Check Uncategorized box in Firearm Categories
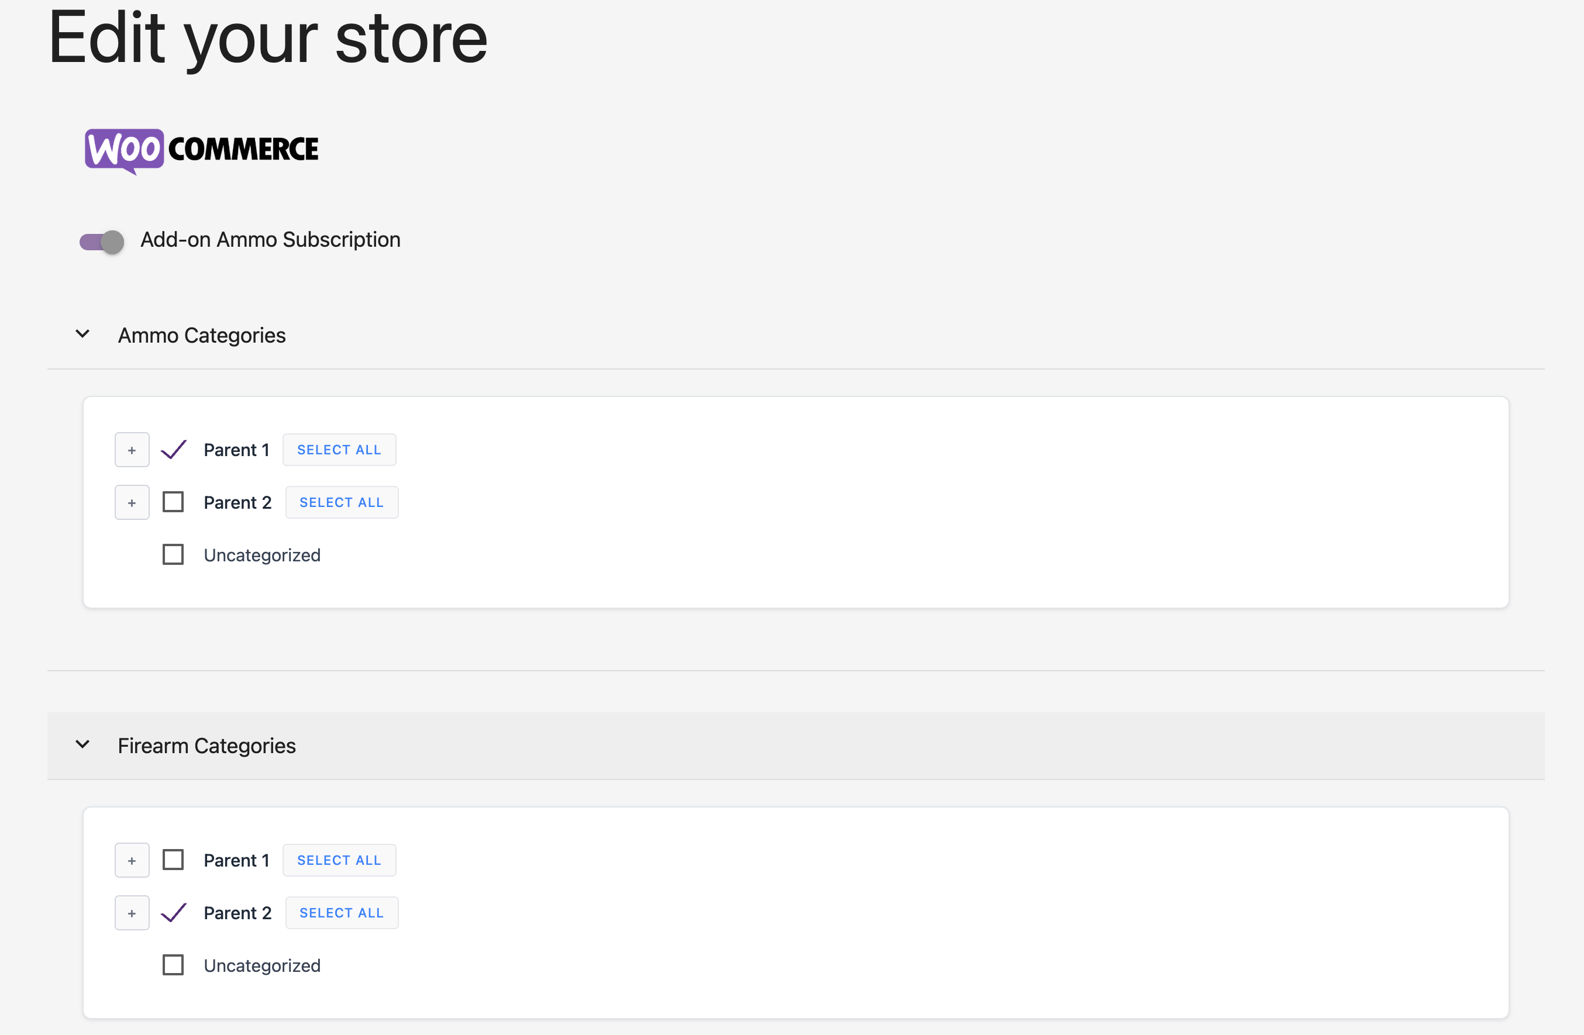 point(173,964)
